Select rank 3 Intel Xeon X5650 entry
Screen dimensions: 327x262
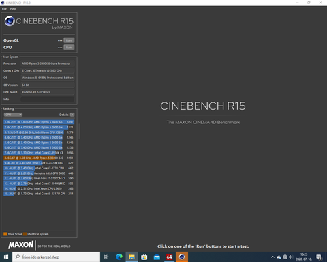(39, 132)
